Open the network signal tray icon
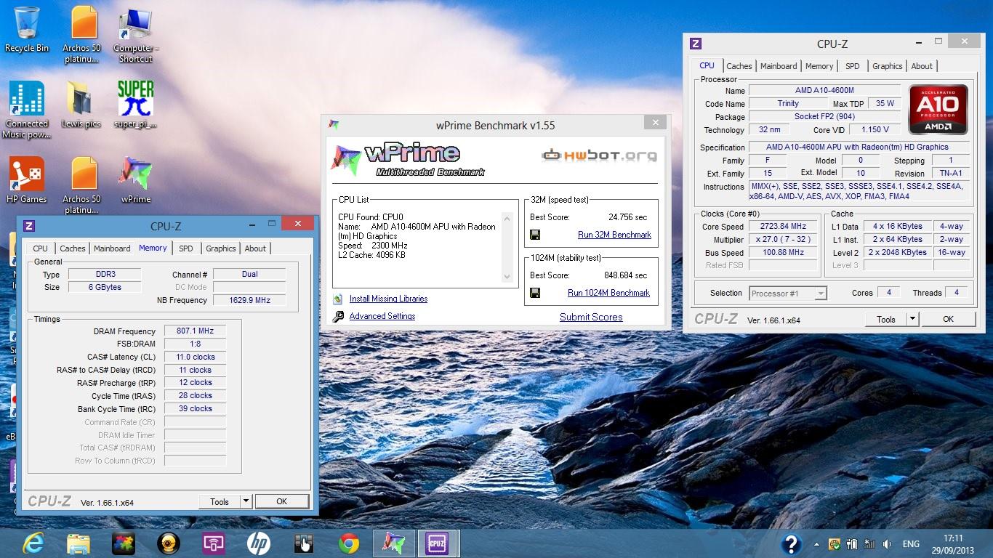 869,544
